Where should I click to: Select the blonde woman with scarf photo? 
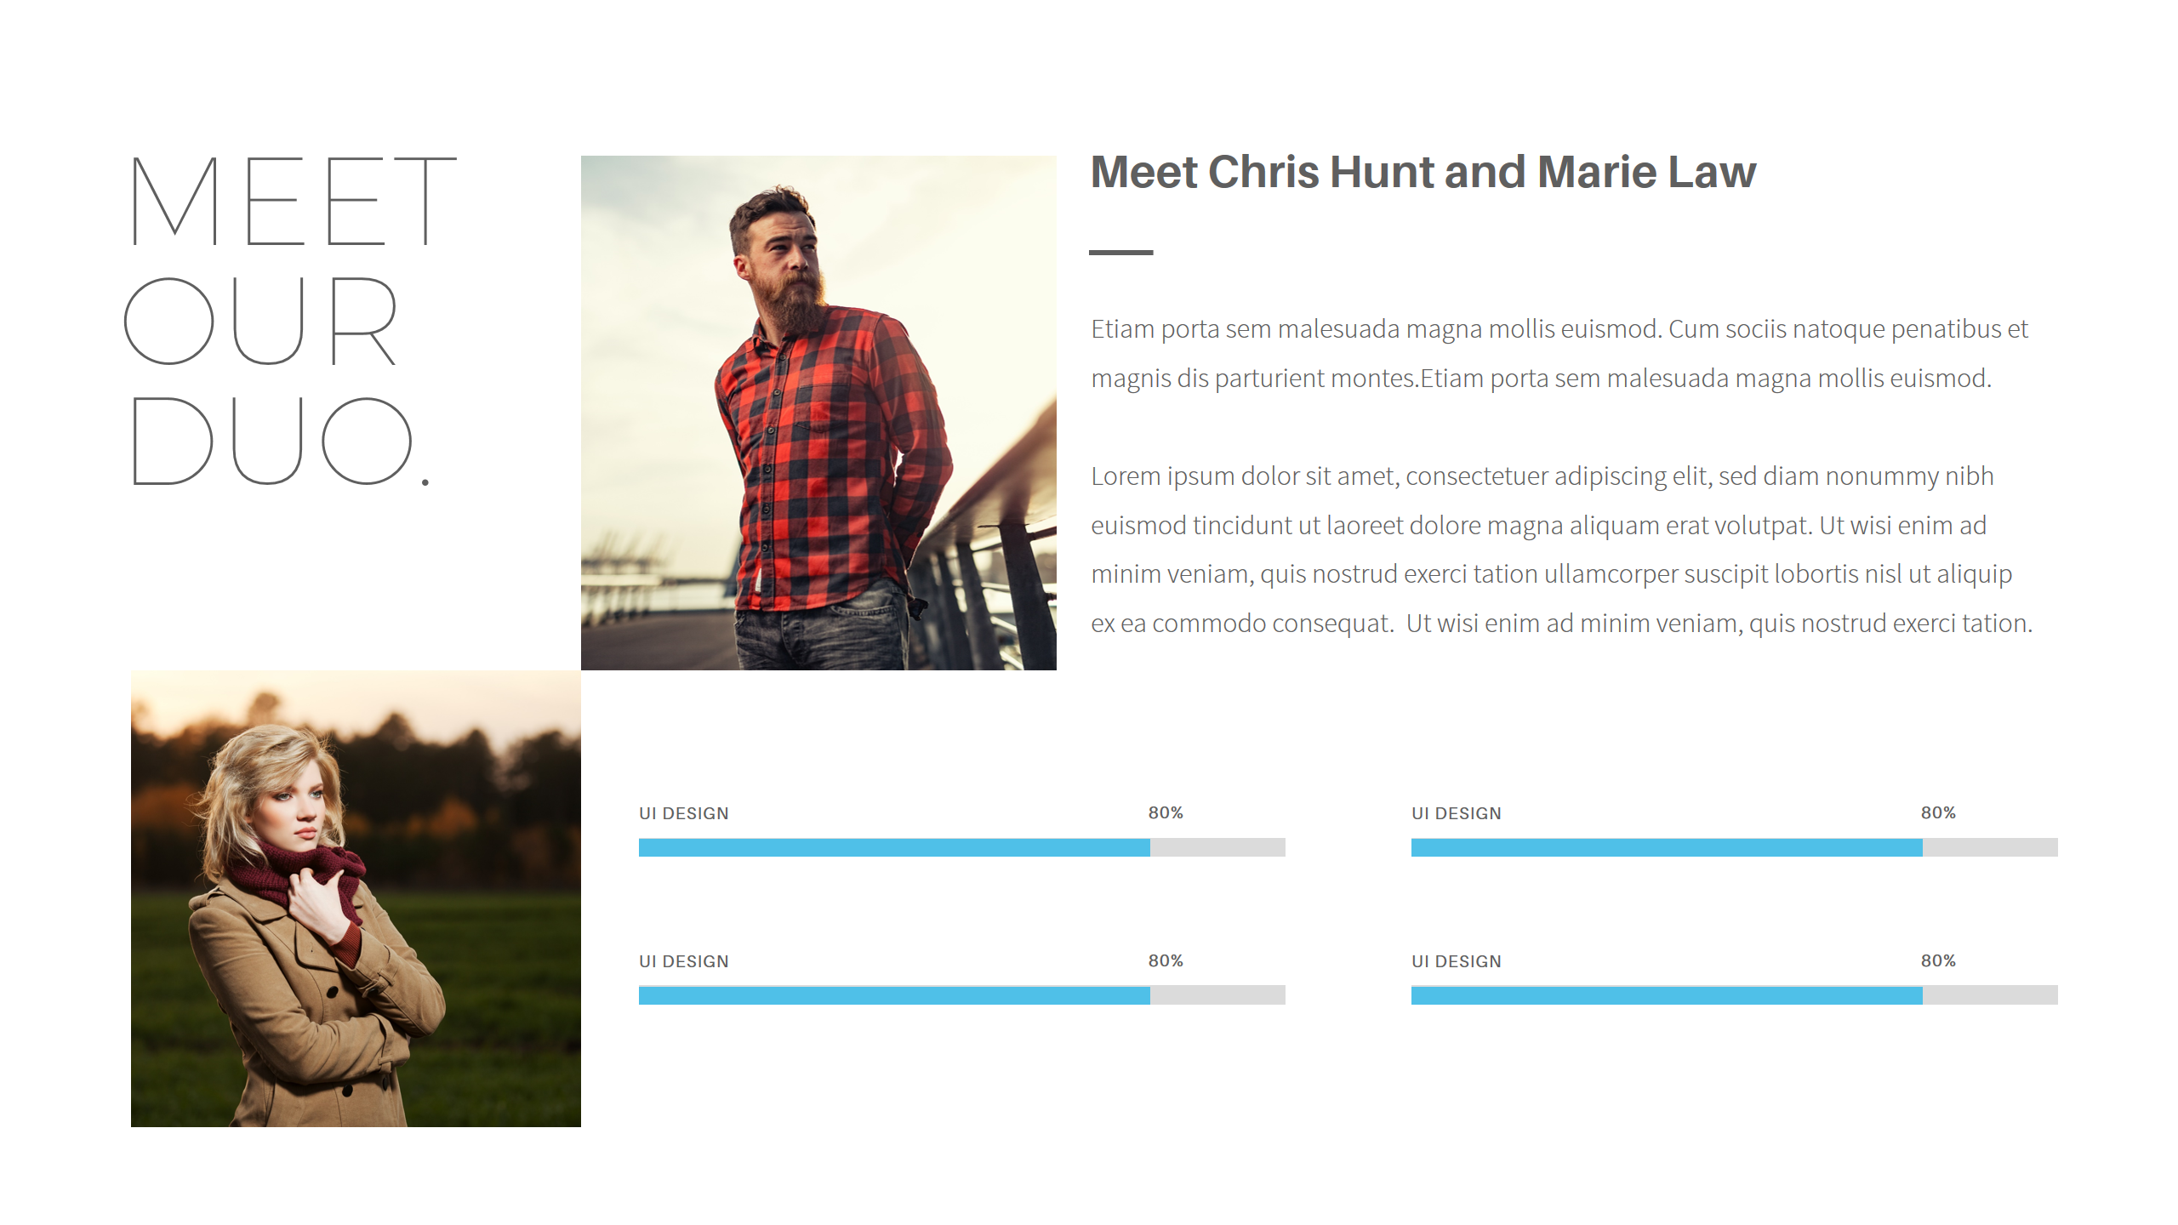click(356, 898)
